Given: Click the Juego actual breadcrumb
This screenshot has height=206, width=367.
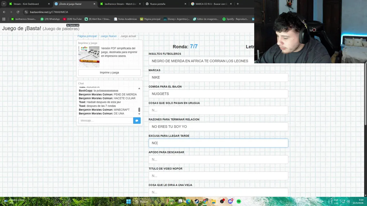Looking at the screenshot, I should click(128, 36).
